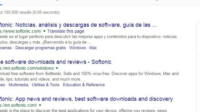200x112 pixels.
Task: Expand dropdown arrow next to en.softonic.com/windows URL
Action: (57, 68)
